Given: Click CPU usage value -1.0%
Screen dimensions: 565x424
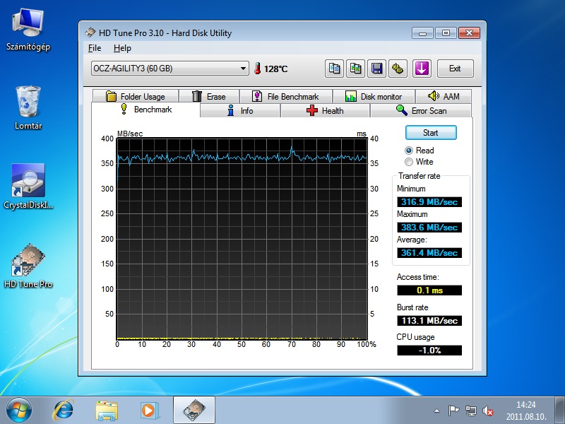Looking at the screenshot, I should click(x=429, y=350).
